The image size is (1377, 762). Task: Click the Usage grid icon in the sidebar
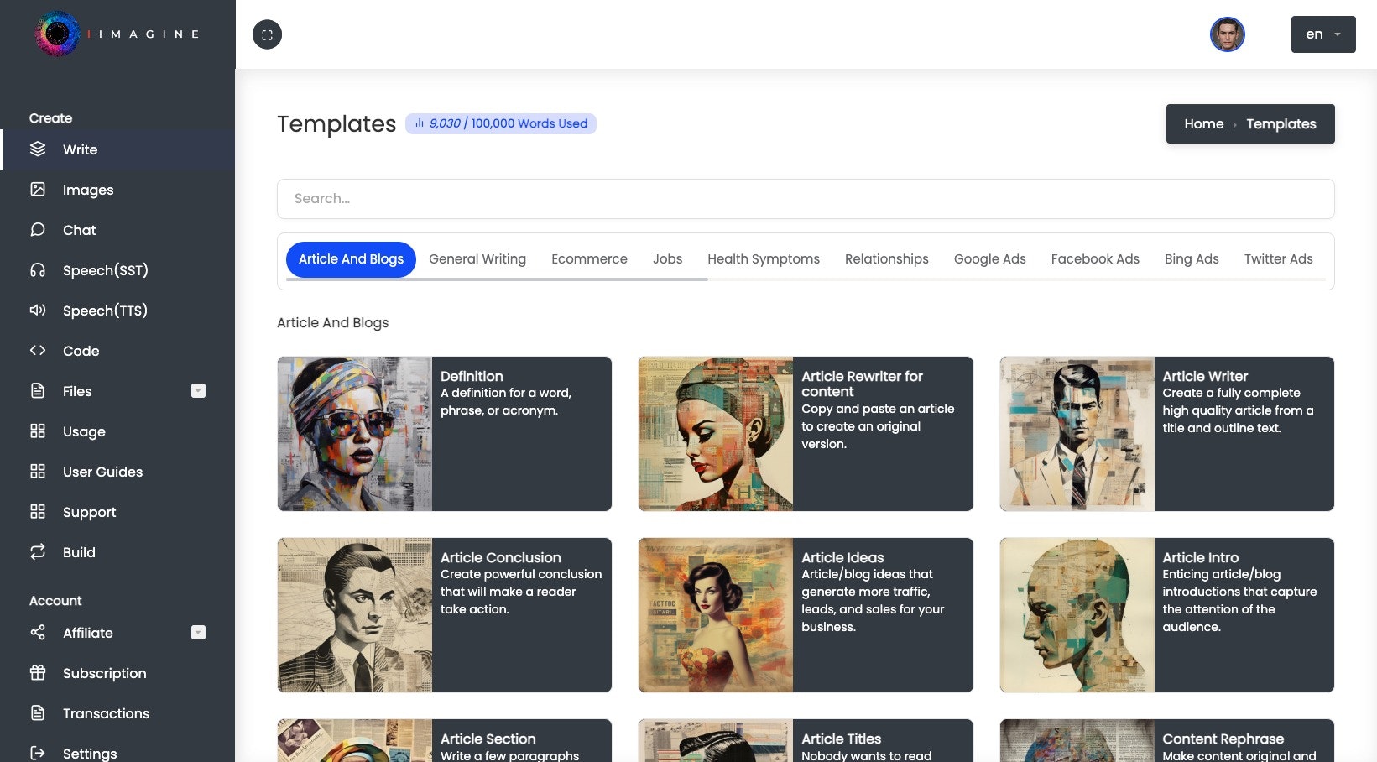[38, 431]
